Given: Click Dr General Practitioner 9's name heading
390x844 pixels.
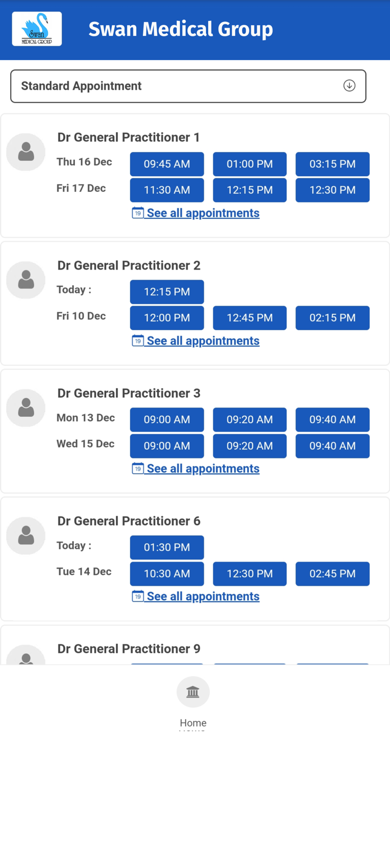Looking at the screenshot, I should [x=128, y=649].
